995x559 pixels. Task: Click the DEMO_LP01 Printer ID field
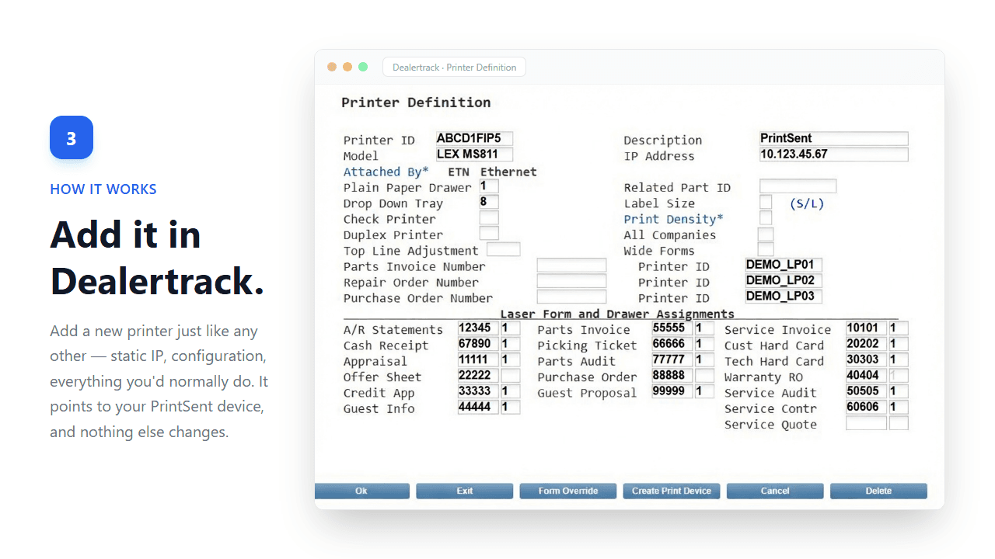pyautogui.click(x=784, y=265)
